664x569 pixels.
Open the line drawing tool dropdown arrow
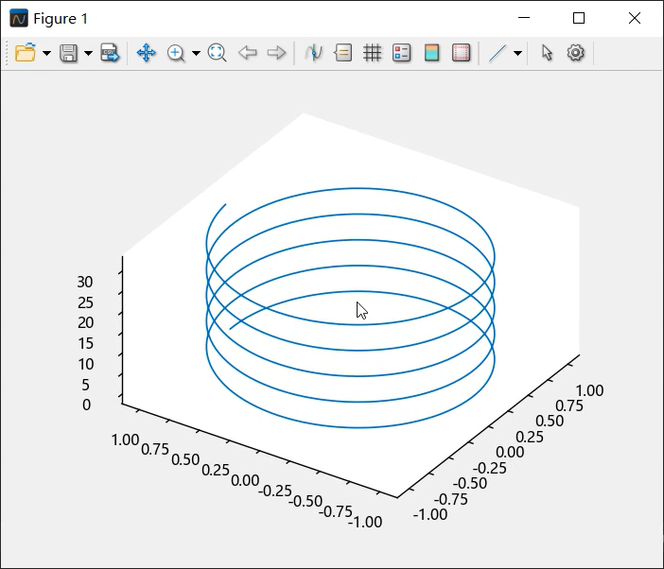pos(517,54)
